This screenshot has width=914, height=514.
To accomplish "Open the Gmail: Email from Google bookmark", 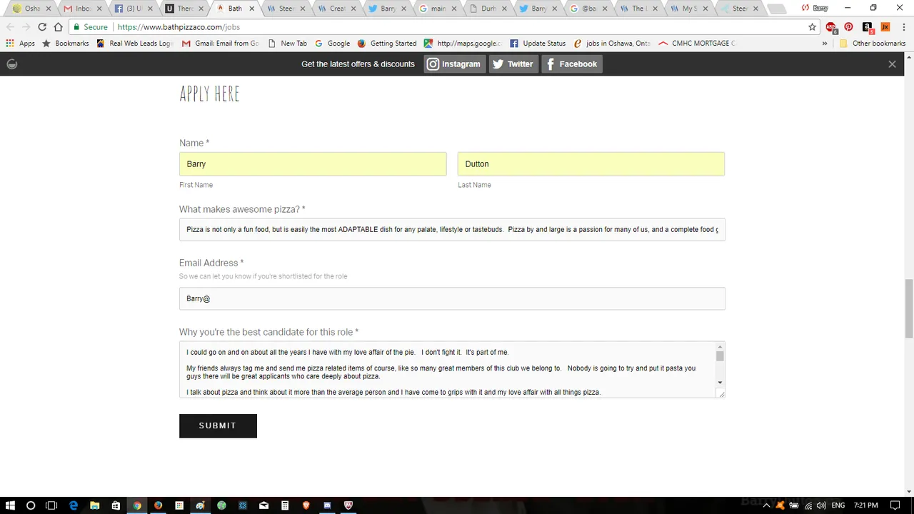I will tap(220, 44).
